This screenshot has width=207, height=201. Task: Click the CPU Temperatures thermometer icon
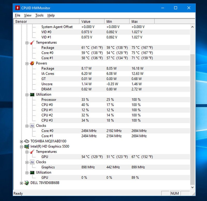coord(32,43)
